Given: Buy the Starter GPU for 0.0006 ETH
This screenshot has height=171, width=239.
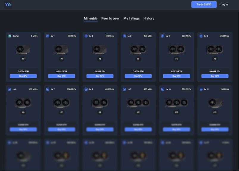Looking at the screenshot, I should [23, 76].
